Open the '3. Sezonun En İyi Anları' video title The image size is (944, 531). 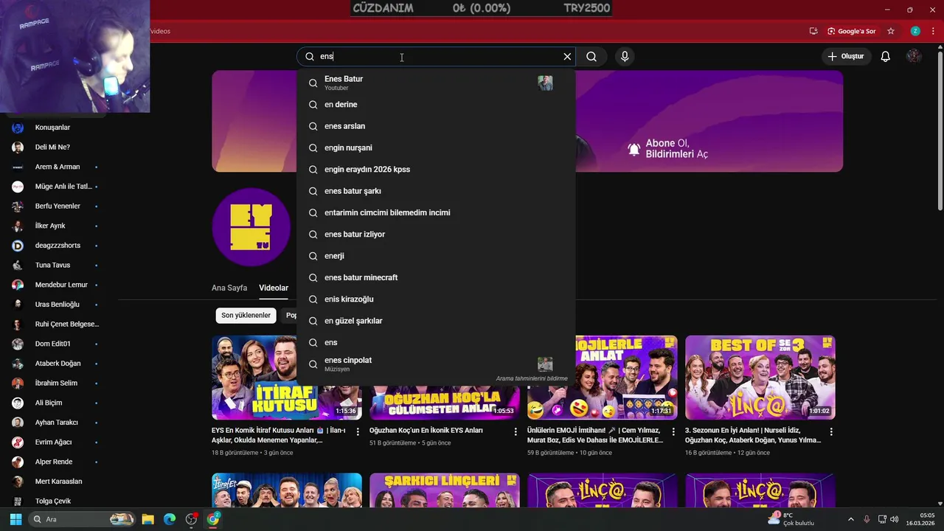click(753, 435)
